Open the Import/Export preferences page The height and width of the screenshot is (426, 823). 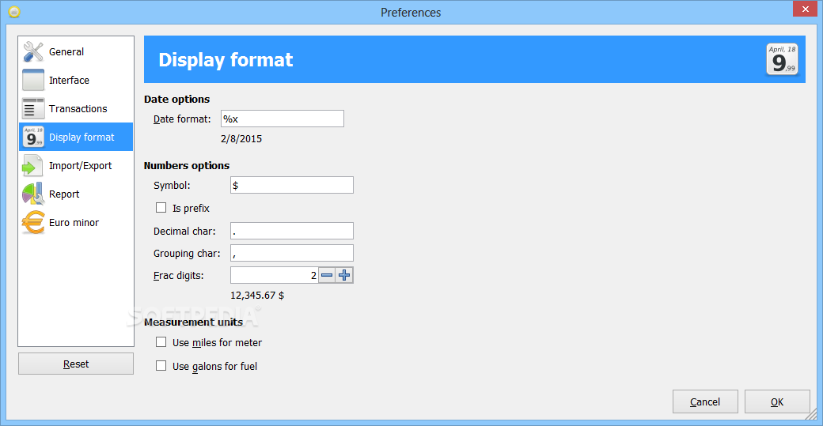(76, 166)
